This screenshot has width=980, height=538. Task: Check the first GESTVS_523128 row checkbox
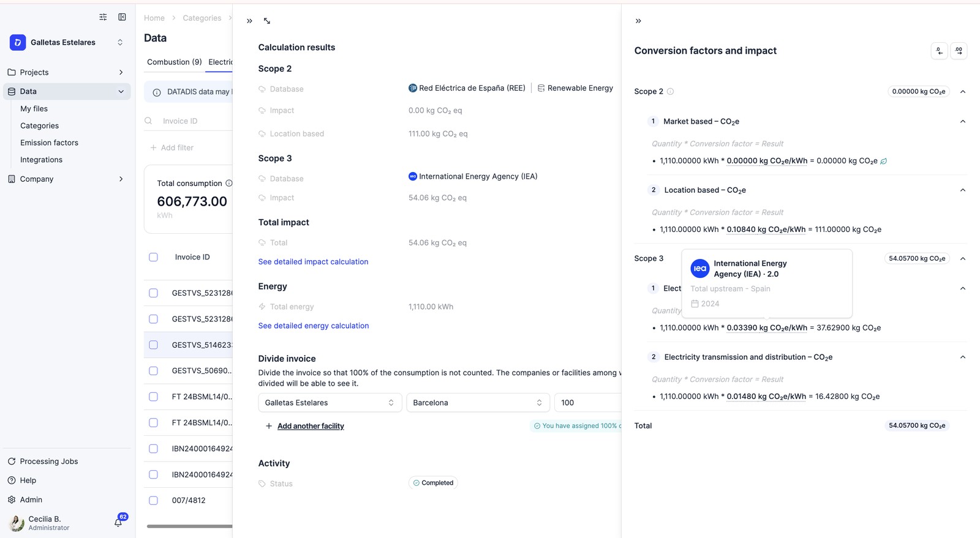[x=154, y=293]
